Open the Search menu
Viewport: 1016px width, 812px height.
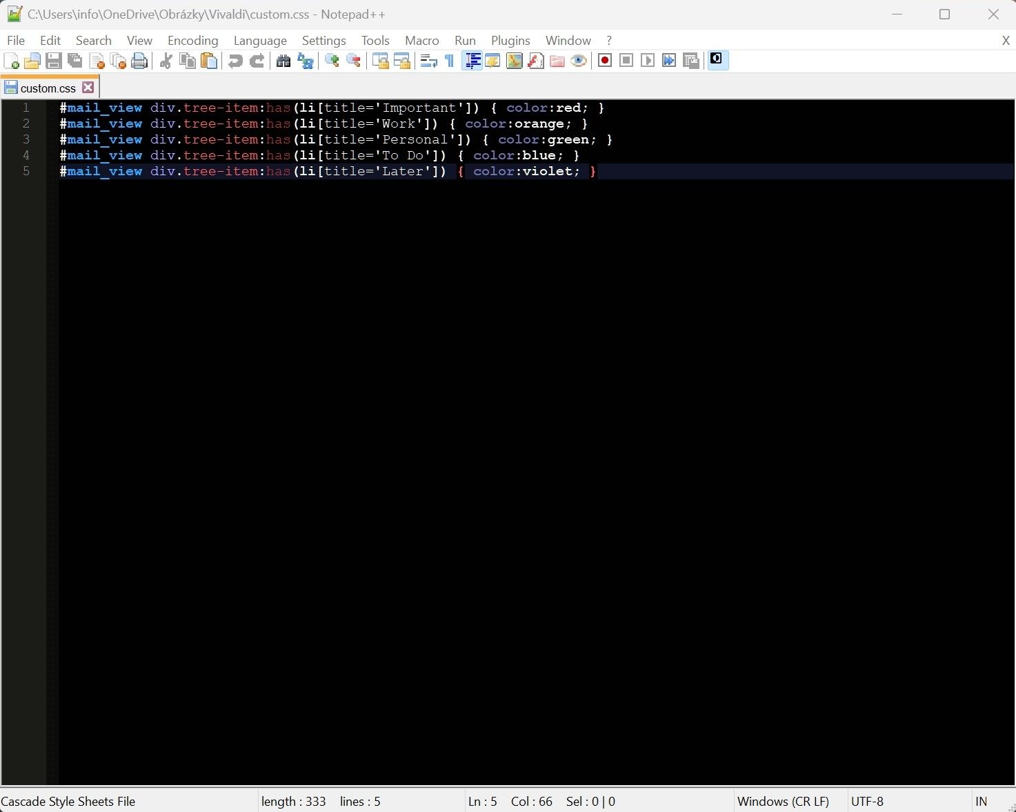click(94, 41)
